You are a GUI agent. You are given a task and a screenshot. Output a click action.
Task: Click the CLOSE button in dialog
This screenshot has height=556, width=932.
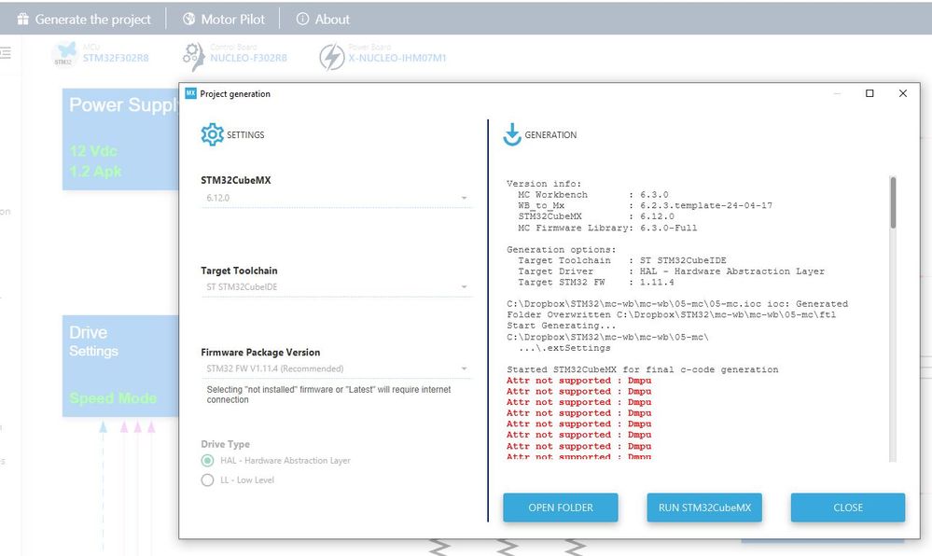(x=848, y=507)
